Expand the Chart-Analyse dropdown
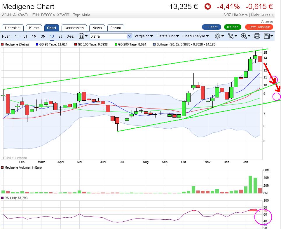The width and height of the screenshot is (281, 229). pyautogui.click(x=196, y=36)
